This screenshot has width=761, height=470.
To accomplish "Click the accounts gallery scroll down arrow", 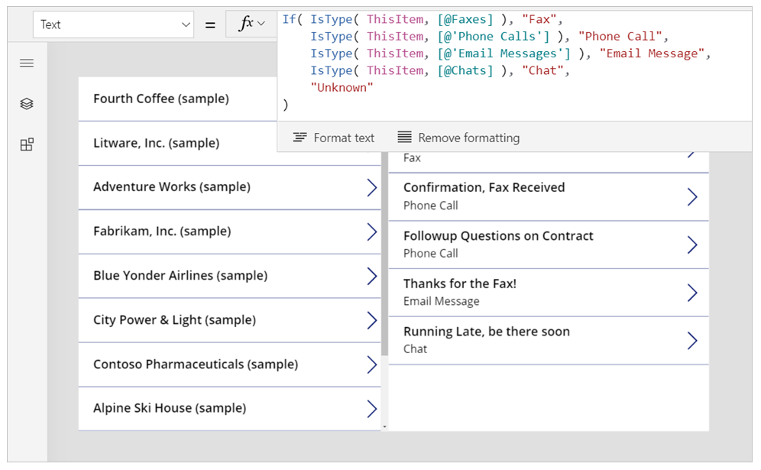I will [384, 427].
